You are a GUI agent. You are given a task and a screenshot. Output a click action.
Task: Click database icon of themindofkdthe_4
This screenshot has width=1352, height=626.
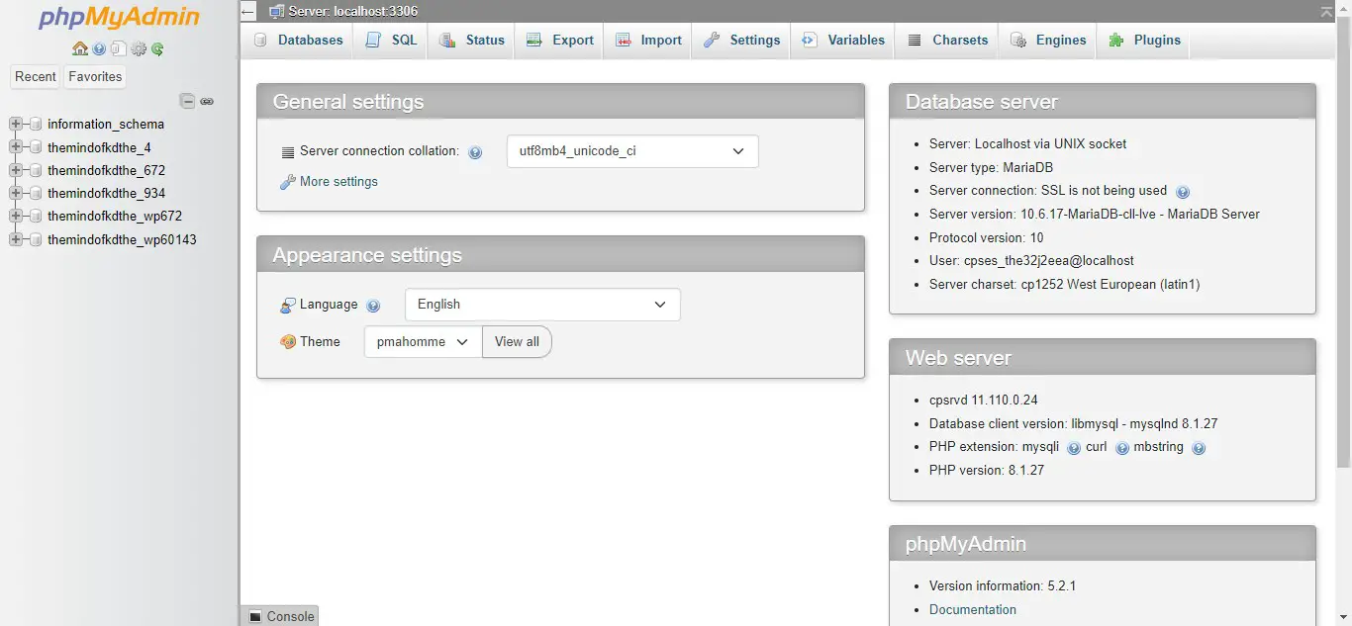36,147
